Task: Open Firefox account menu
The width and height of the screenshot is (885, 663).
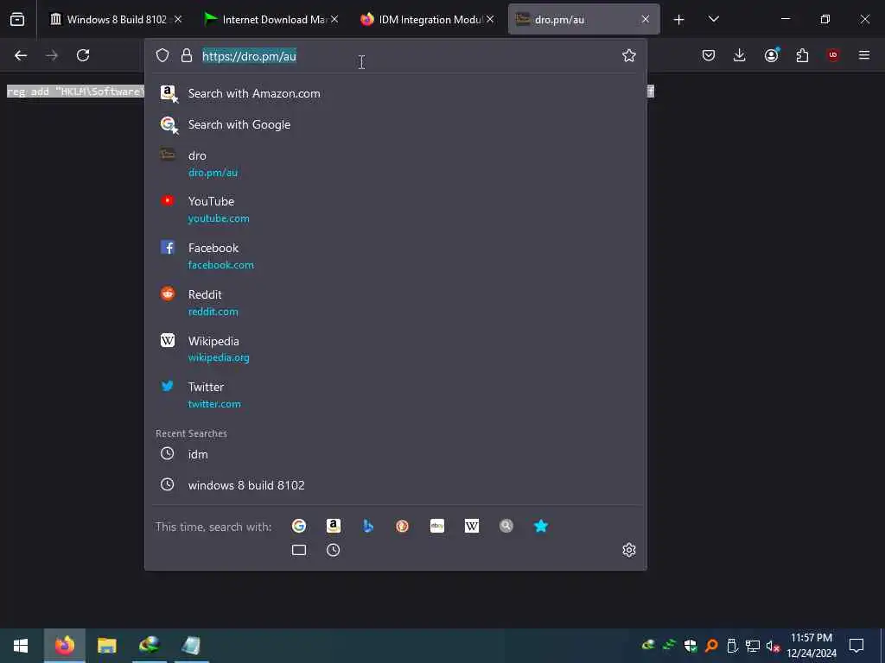Action: pos(772,55)
